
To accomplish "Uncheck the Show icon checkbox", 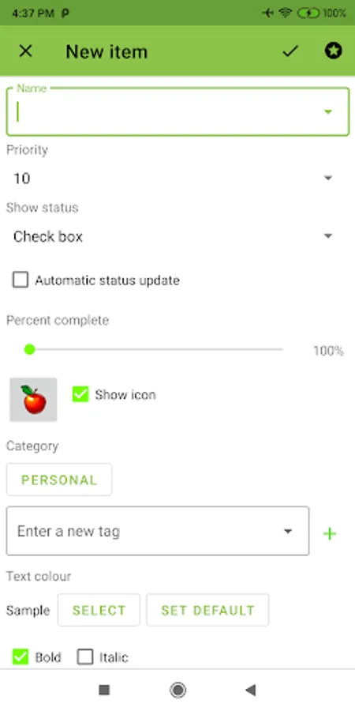I will point(80,394).
